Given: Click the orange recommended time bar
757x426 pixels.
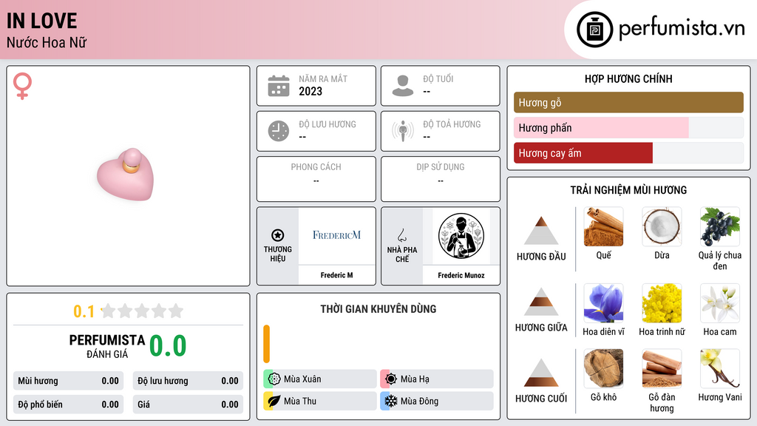Looking at the screenshot, I should point(266,344).
